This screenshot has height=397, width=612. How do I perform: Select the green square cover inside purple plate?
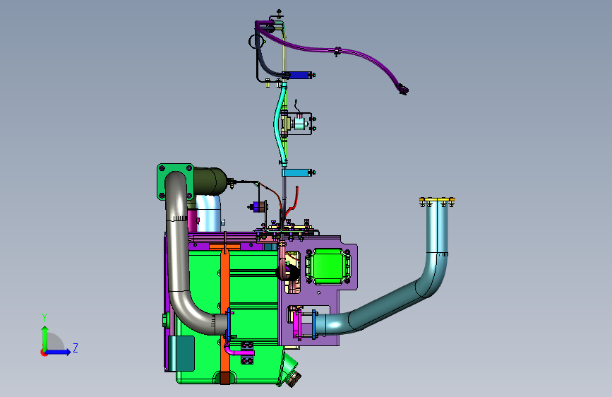pyautogui.click(x=328, y=266)
